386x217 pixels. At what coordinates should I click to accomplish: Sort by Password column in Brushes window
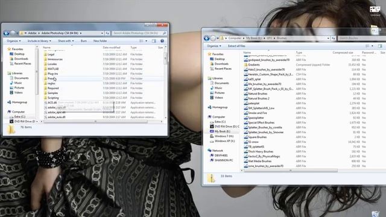click(370, 52)
